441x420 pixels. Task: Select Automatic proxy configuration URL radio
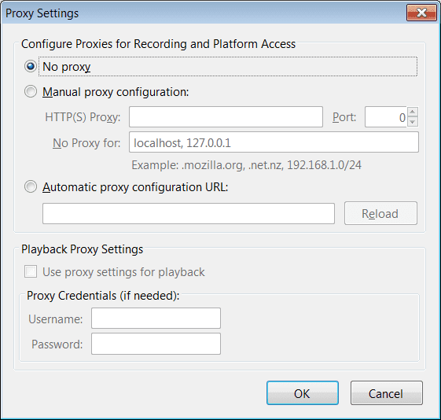31,186
